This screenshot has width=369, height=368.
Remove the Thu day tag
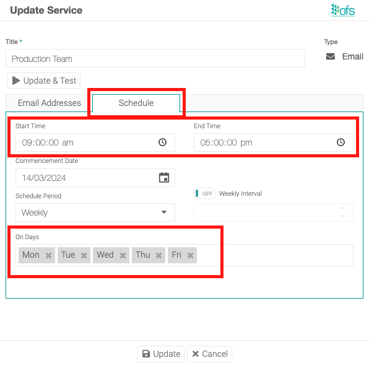point(158,255)
